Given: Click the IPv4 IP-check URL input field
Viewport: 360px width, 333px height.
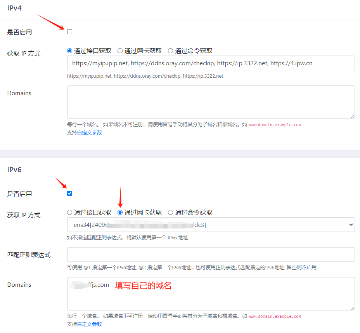Looking at the screenshot, I should point(211,63).
